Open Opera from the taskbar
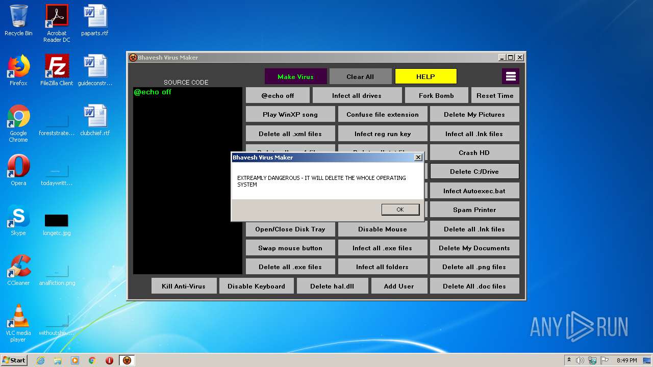This screenshot has width=653, height=367. (109, 360)
